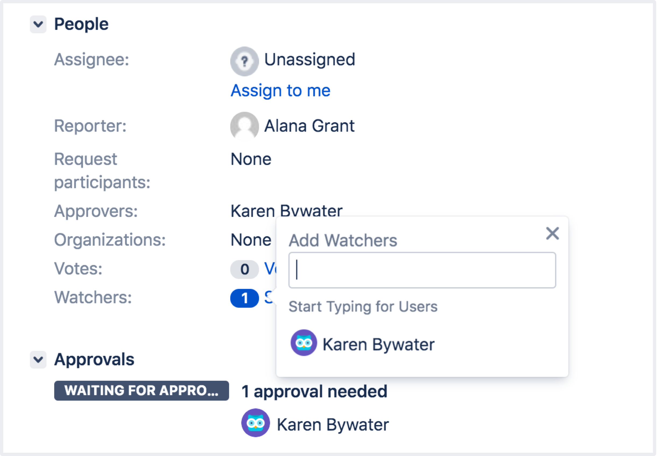Click Karen Bywater's owl avatar in watchers popup
The width and height of the screenshot is (657, 456).
(303, 342)
